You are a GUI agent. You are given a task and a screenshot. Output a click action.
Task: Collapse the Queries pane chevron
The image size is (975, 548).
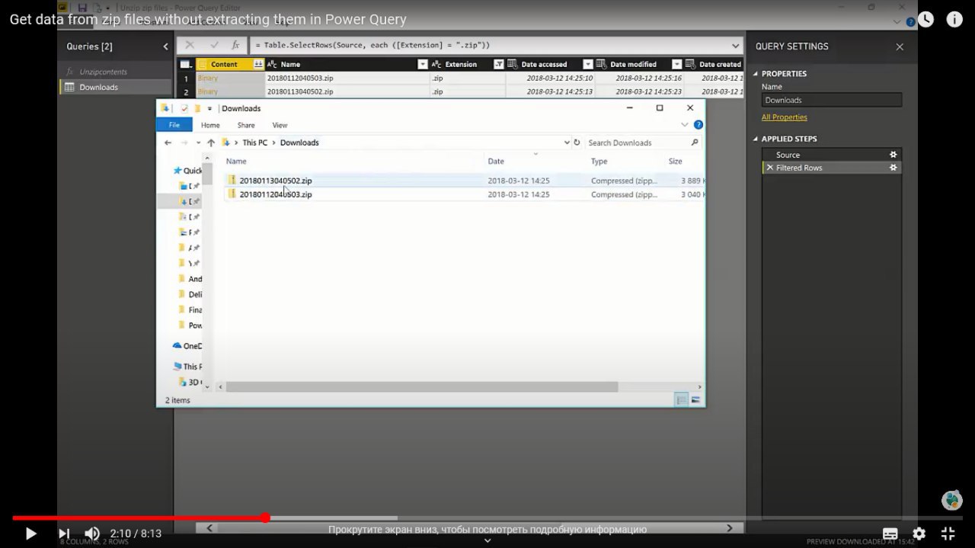tap(165, 46)
